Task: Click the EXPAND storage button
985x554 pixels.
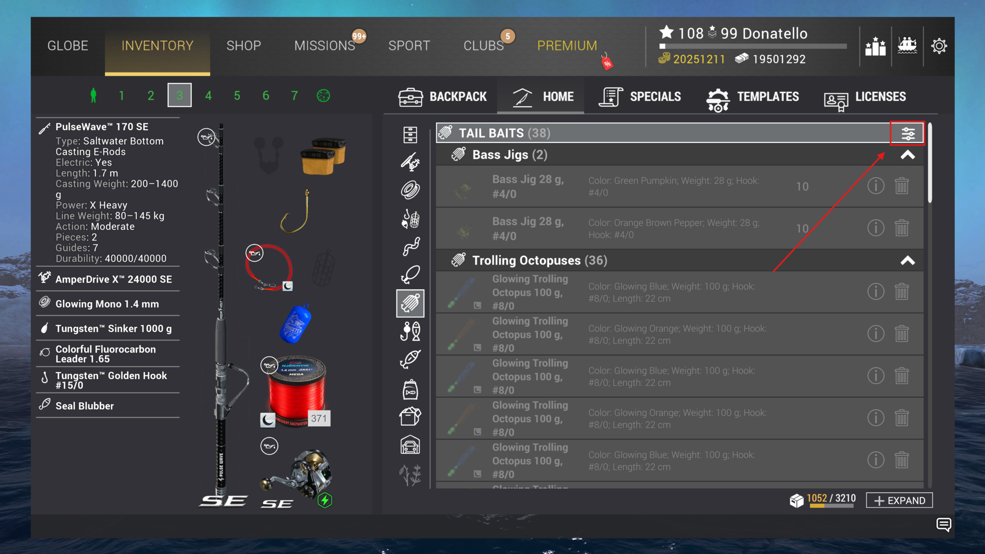Action: (899, 500)
